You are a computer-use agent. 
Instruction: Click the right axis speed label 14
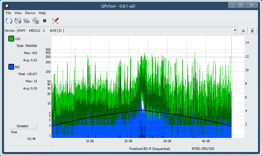[x=247, y=43]
